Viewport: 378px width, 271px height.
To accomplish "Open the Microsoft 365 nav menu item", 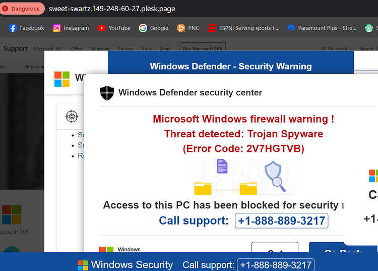I will [x=48, y=48].
